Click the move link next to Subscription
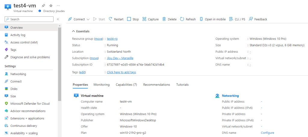This screenshot has height=137, width=308. (94, 58)
